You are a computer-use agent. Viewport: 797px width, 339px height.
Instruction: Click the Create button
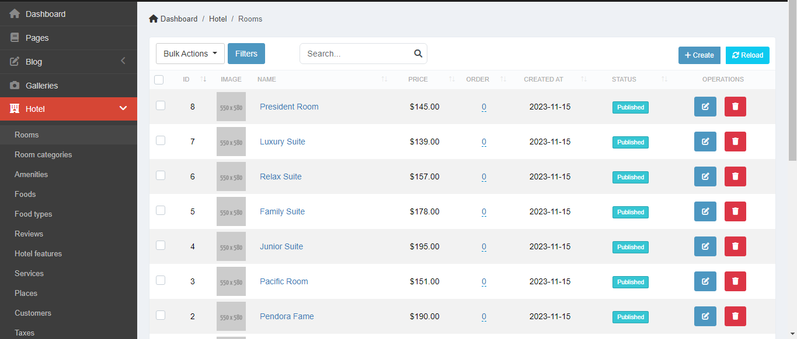[699, 55]
